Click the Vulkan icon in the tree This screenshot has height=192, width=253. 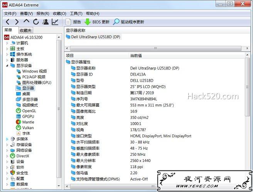coord(19,128)
